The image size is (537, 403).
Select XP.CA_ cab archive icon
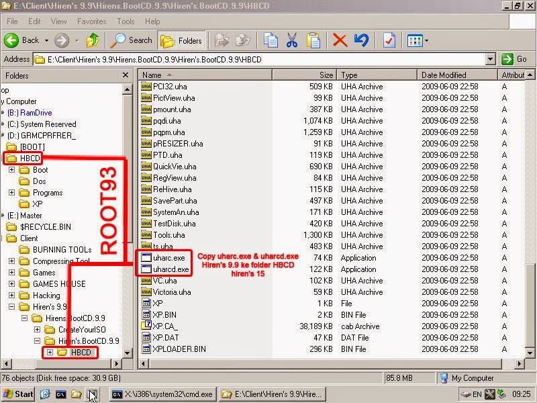click(146, 326)
